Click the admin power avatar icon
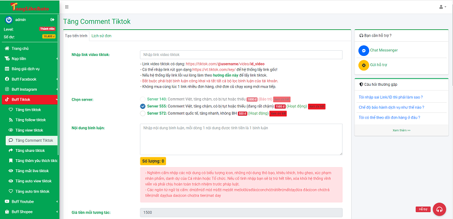453x219 pixels. [x=8, y=20]
